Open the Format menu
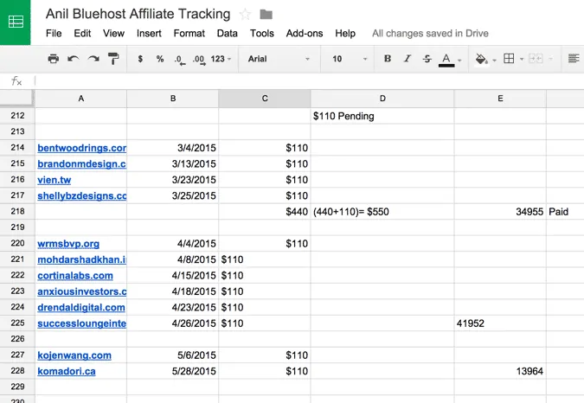584x403 pixels. point(189,34)
